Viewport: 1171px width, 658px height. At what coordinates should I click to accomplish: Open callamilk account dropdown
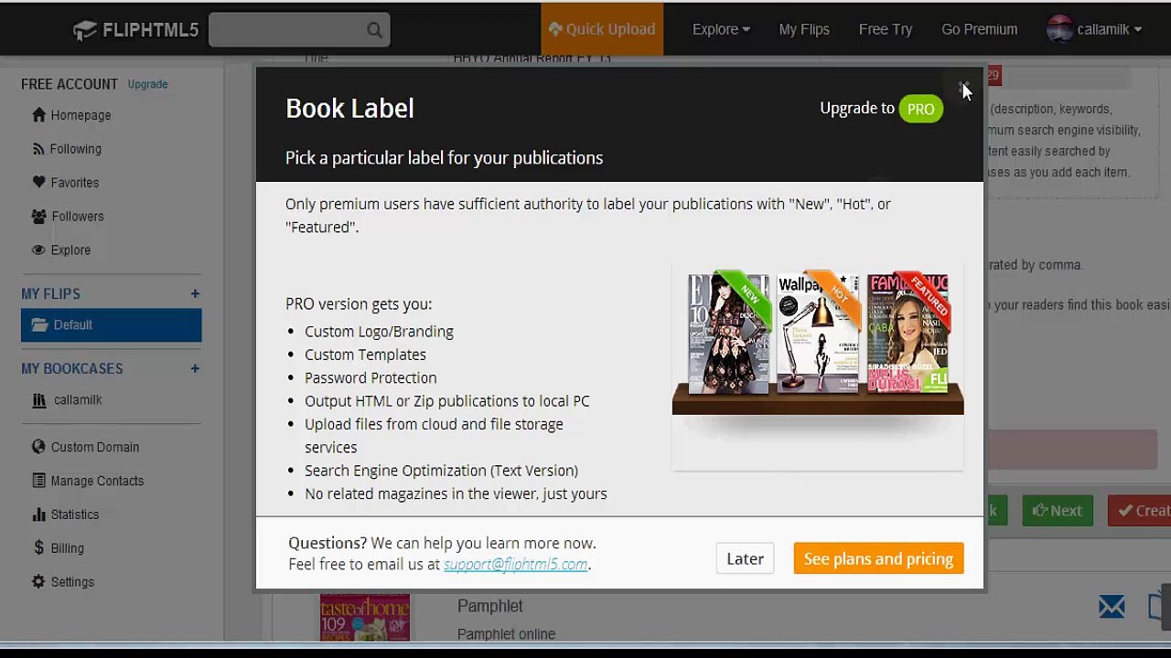point(1109,29)
